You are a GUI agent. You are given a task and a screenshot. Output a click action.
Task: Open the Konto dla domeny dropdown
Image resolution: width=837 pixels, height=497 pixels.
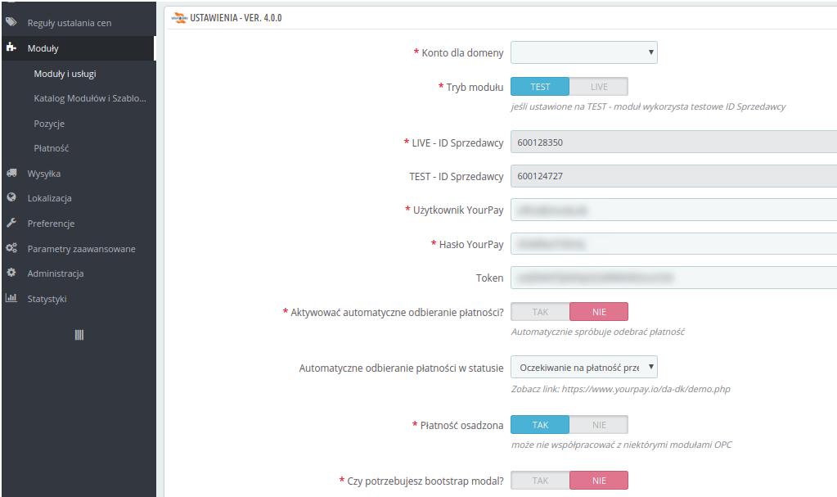[x=584, y=52]
